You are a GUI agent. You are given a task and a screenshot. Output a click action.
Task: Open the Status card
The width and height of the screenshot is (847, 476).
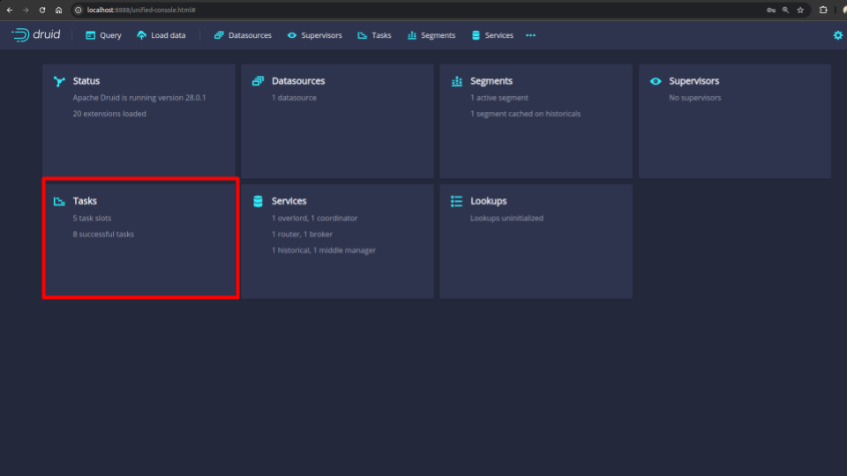pos(139,121)
